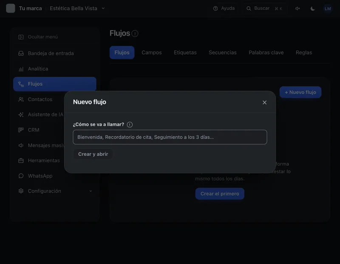This screenshot has width=340, height=264.
Task: Focus the flow name input field
Action: [170, 137]
